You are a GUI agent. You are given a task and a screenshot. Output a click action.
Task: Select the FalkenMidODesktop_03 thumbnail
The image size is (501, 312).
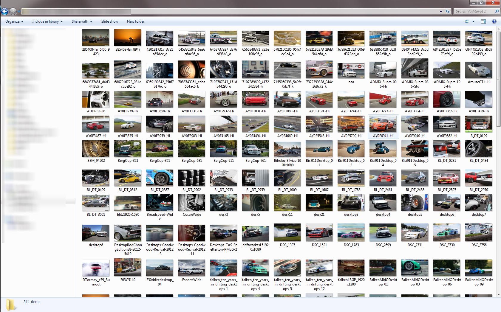[x=415, y=268]
